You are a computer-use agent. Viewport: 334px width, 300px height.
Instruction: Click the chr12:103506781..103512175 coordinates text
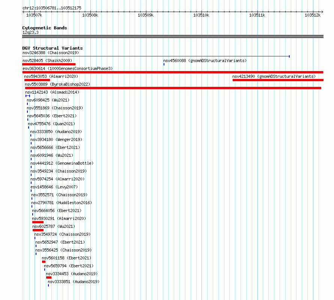tap(52, 8)
